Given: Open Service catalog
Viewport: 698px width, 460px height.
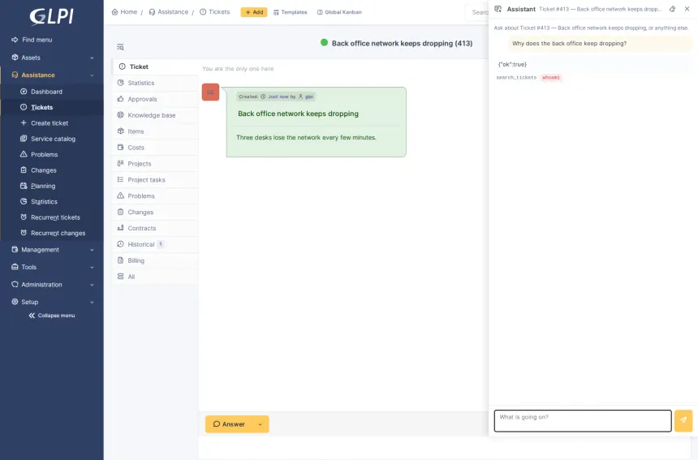Looking at the screenshot, I should [52, 139].
